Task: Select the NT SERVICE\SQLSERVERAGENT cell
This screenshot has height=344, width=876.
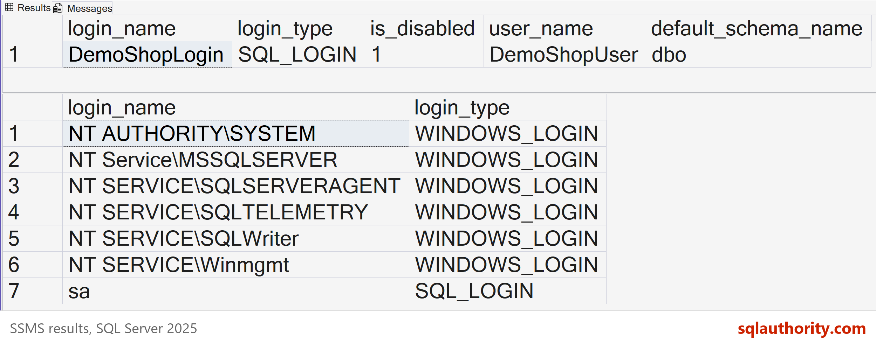Action: [236, 186]
